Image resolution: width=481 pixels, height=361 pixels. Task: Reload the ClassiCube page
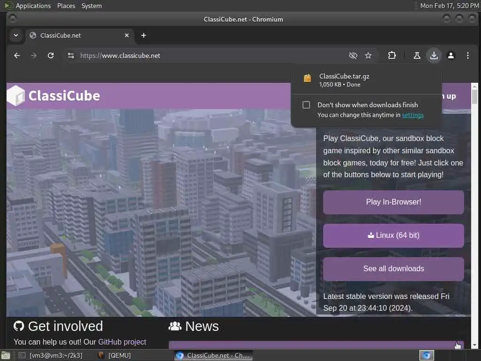51,55
